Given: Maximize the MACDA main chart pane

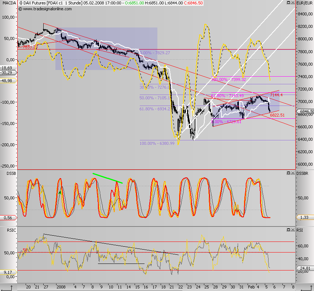Looking at the screenshot, I should click(x=288, y=3).
